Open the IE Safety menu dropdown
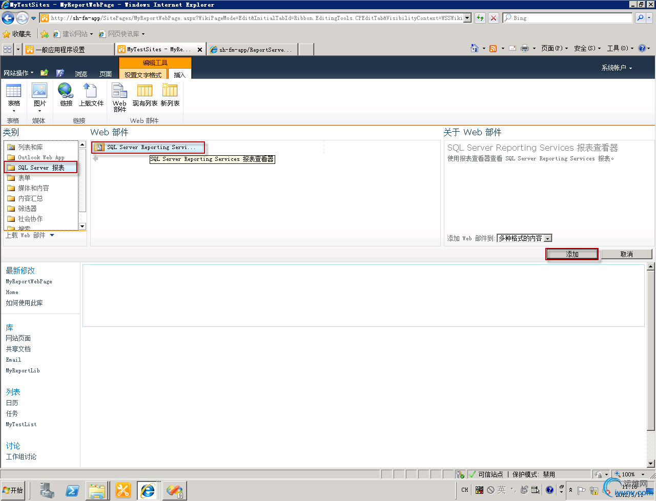 [587, 48]
